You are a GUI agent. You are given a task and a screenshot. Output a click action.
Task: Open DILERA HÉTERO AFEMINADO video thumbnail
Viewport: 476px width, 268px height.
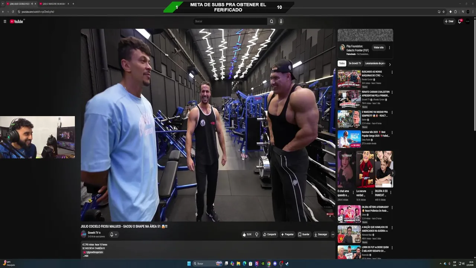pos(349,214)
